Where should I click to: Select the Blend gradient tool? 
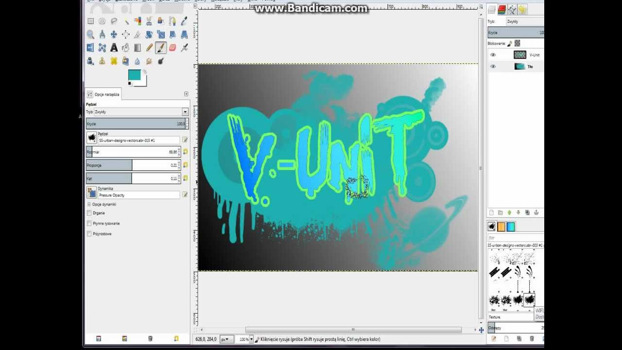click(138, 48)
